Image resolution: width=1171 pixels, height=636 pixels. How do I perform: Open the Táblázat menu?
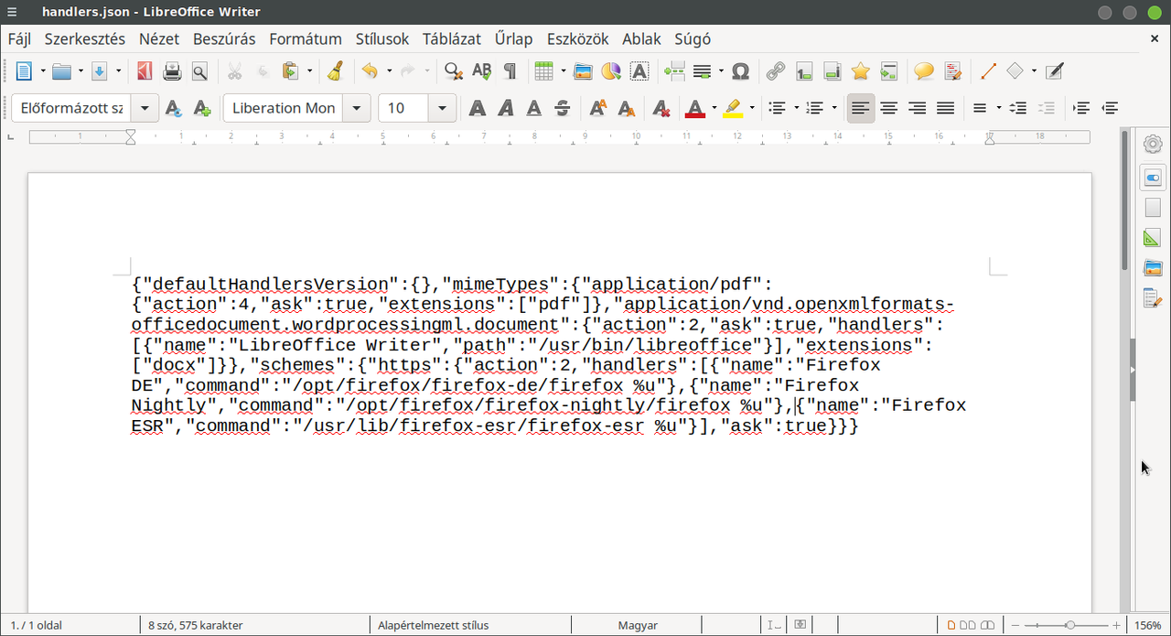(x=452, y=38)
